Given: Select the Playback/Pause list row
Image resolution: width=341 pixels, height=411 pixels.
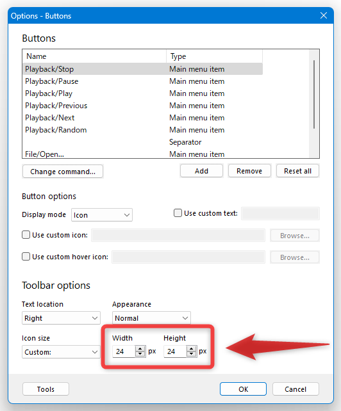Looking at the screenshot, I should click(x=143, y=81).
